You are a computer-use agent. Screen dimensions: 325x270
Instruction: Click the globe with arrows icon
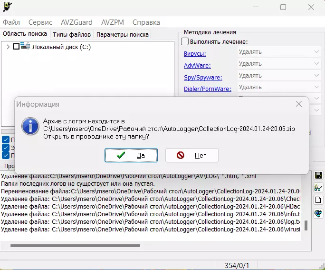(318, 213)
